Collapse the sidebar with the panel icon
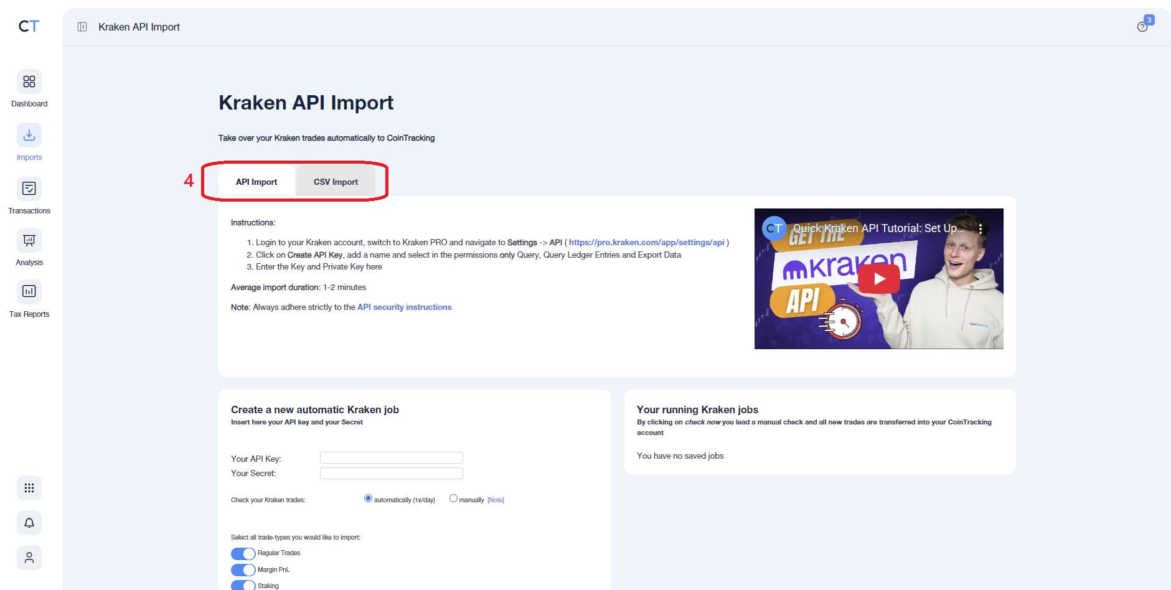The width and height of the screenshot is (1171, 590). point(82,27)
